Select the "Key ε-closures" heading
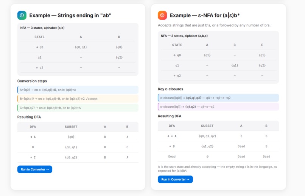305x196 pixels. [x=170, y=89]
